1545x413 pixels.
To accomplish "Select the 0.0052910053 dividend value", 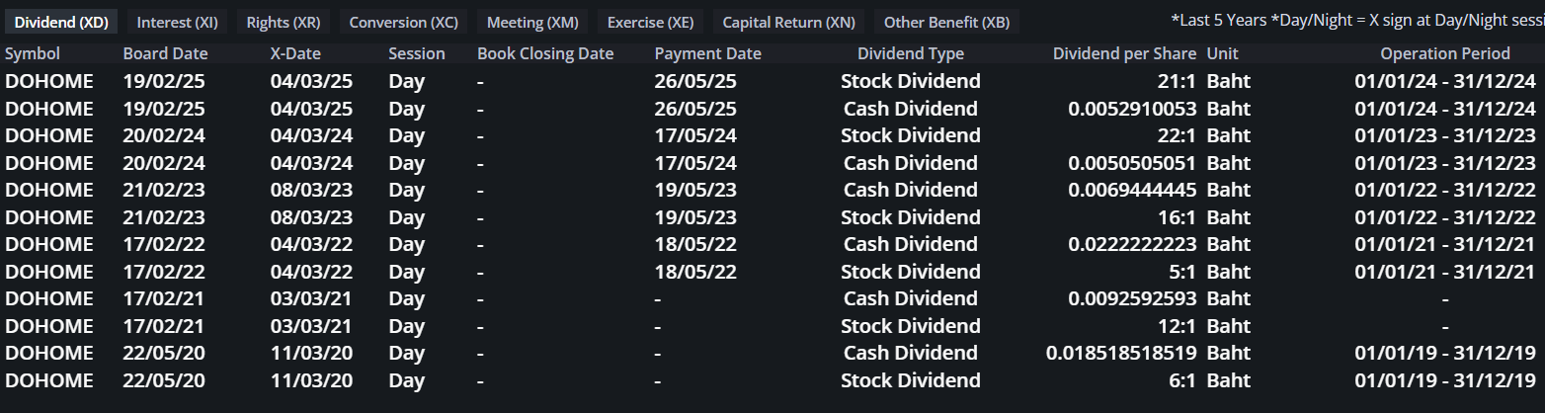I will tap(1132, 109).
